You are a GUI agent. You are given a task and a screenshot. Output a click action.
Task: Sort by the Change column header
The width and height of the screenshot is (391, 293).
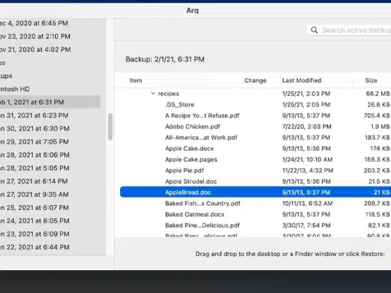[x=256, y=80]
